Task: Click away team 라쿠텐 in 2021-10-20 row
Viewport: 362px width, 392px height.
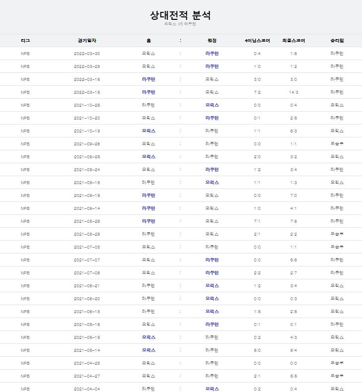Action: click(x=212, y=118)
